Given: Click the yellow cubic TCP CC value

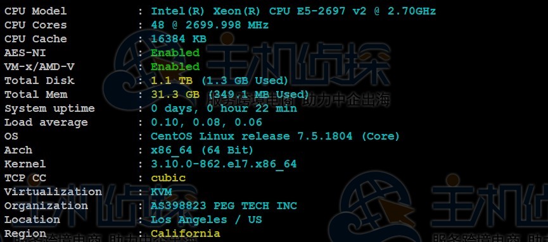Looking at the screenshot, I should (x=168, y=178).
